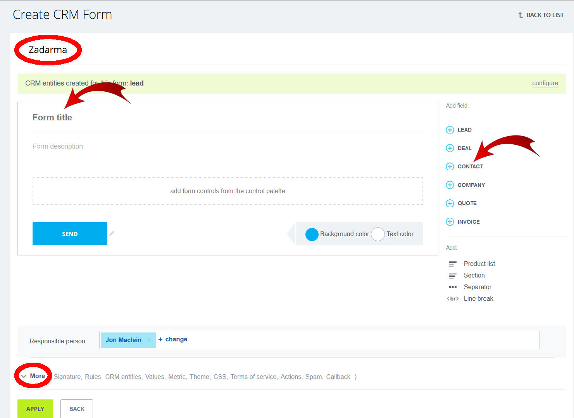Add a CONTACT field to the form
The width and height of the screenshot is (574, 418).
click(x=470, y=166)
